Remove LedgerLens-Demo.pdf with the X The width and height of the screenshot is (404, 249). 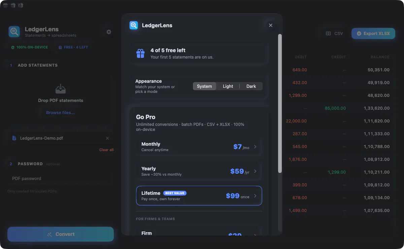coord(107,138)
